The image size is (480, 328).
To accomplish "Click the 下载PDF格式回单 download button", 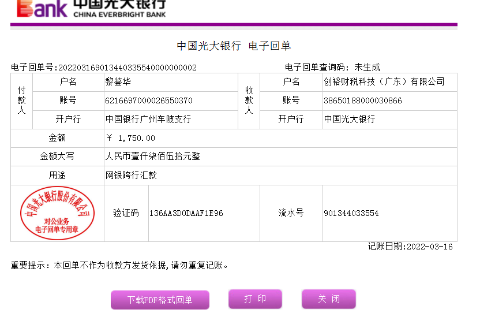I will [x=160, y=300].
